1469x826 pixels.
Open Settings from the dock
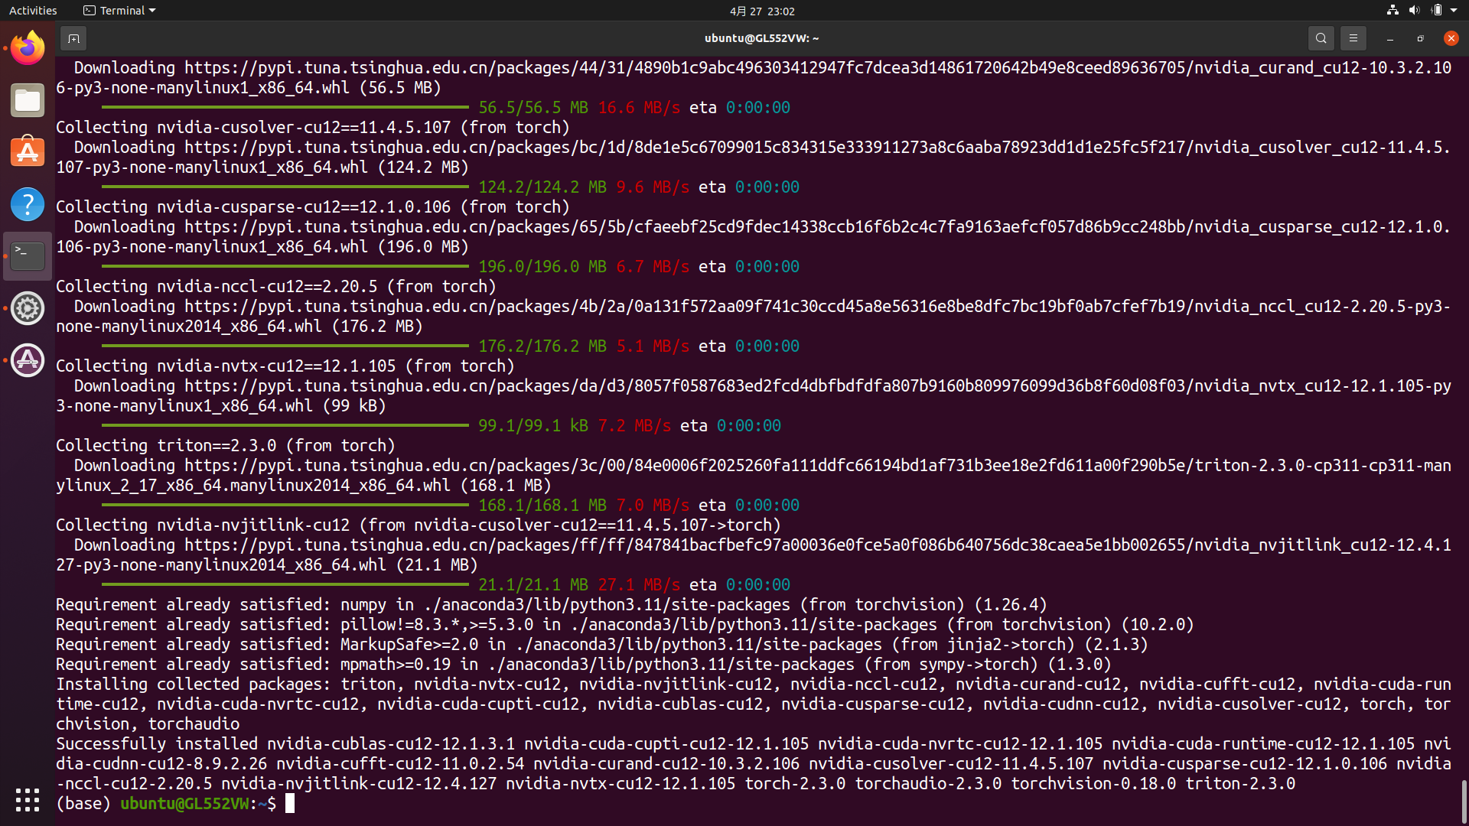[27, 308]
